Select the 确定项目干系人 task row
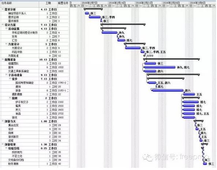 click(x=35, y=13)
